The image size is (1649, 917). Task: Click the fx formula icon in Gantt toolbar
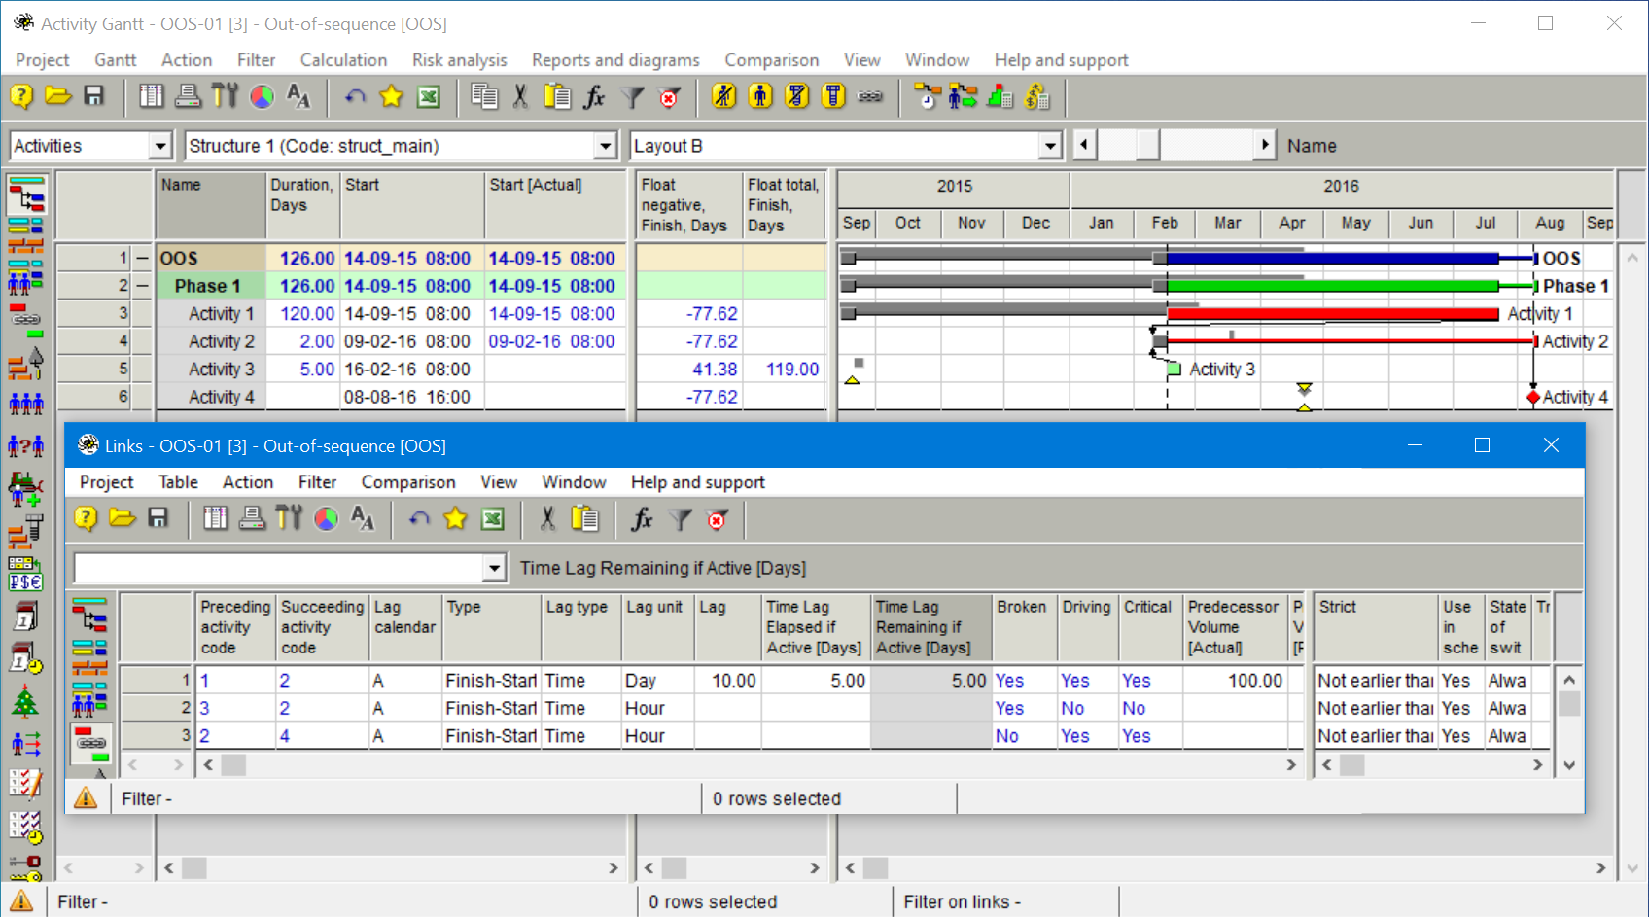pyautogui.click(x=594, y=96)
